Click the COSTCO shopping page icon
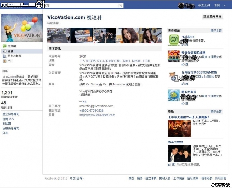This screenshot has height=188, width=232. [x=174, y=76]
